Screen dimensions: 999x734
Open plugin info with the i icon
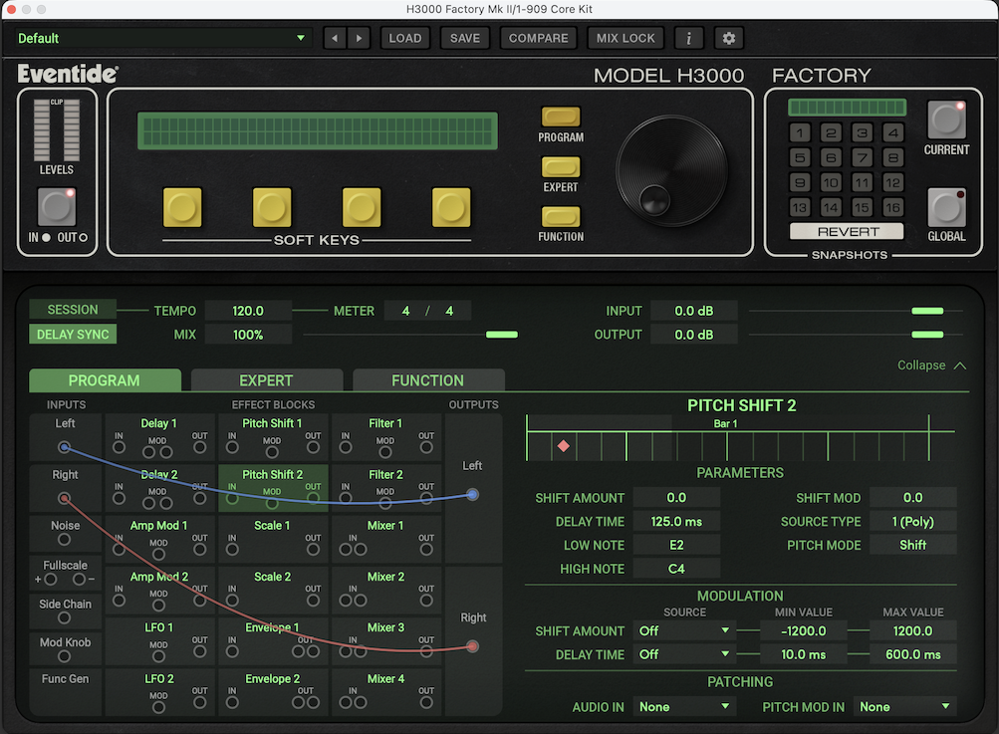[x=688, y=38]
